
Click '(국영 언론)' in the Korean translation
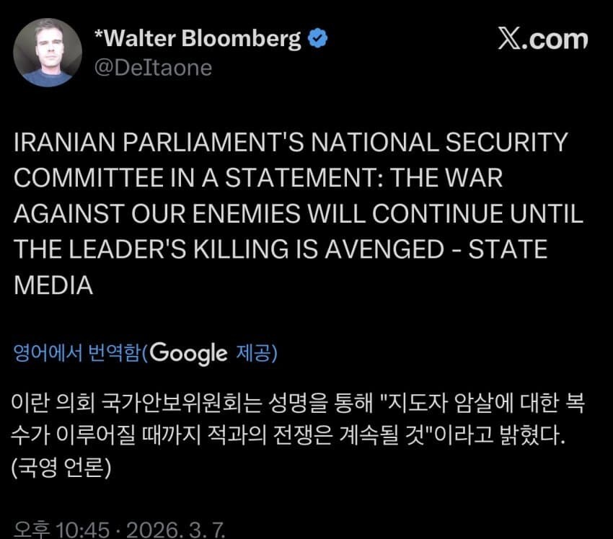point(62,468)
